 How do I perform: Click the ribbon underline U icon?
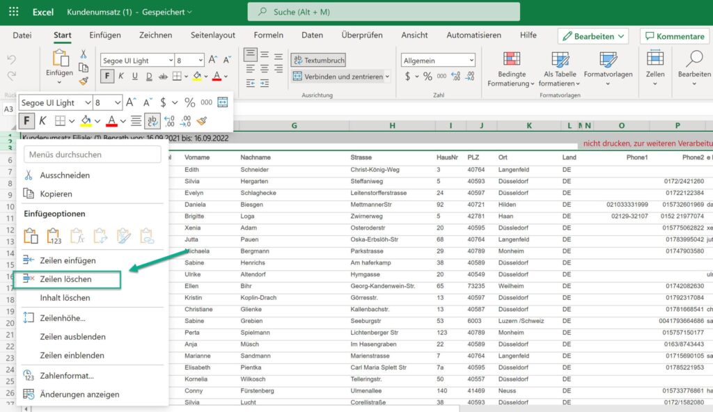click(x=134, y=77)
